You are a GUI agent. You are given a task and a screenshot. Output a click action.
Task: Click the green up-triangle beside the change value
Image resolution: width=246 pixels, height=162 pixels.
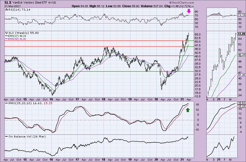tap(193, 6)
